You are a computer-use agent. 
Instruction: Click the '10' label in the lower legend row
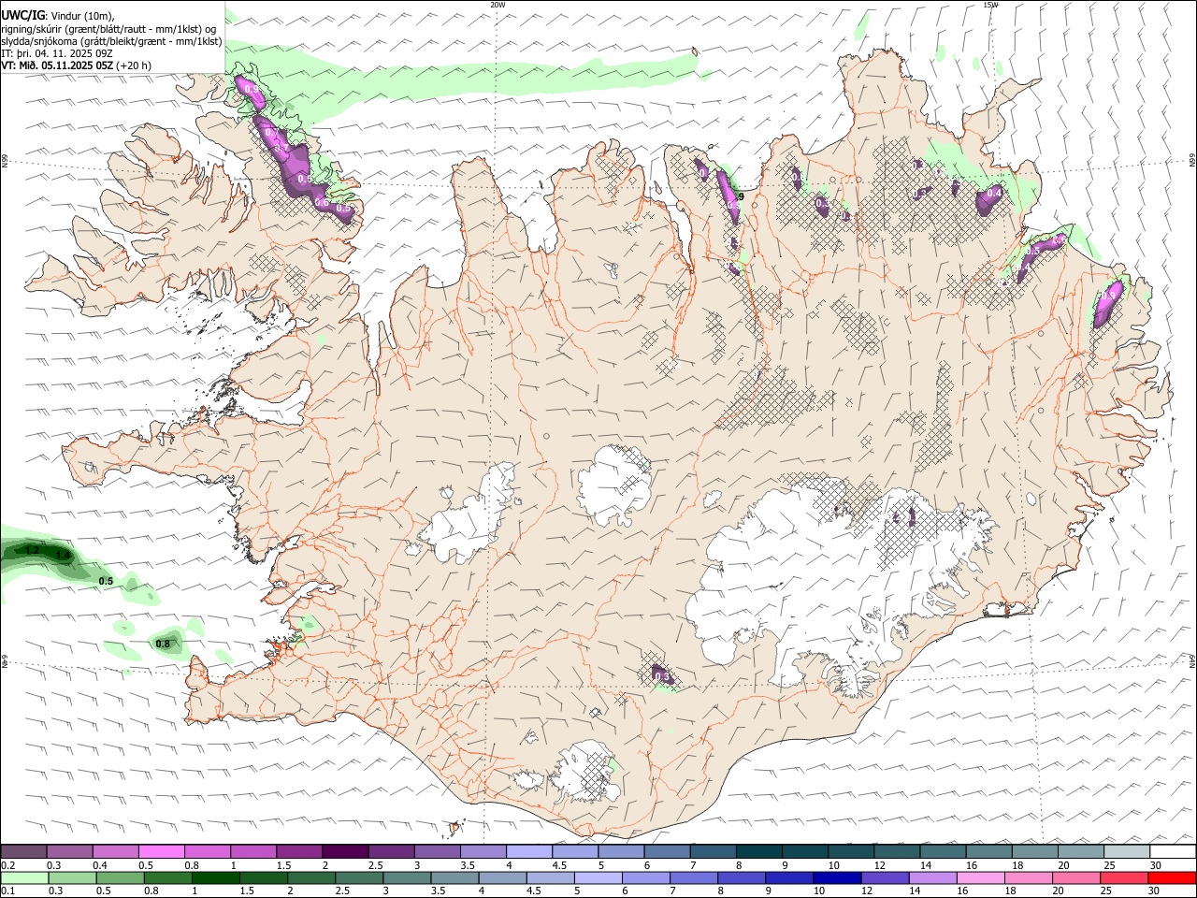coord(818,891)
